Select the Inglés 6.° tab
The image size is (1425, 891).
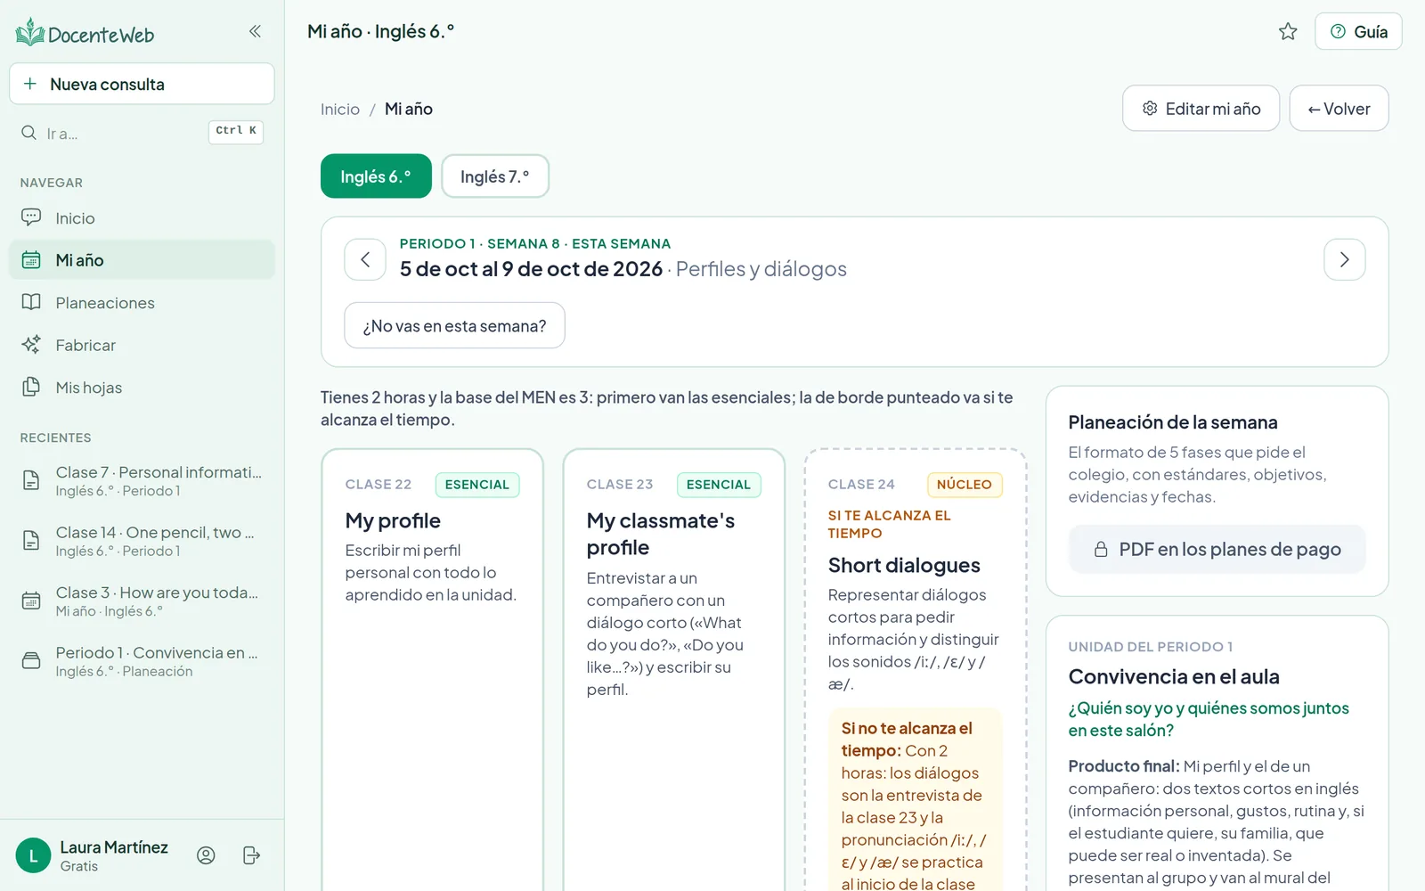pyautogui.click(x=376, y=176)
